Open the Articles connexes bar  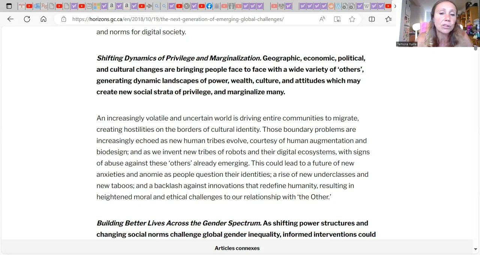tap(237, 248)
